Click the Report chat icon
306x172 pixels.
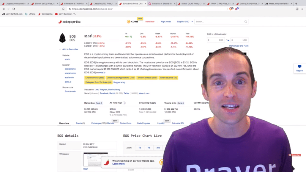click(x=299, y=67)
